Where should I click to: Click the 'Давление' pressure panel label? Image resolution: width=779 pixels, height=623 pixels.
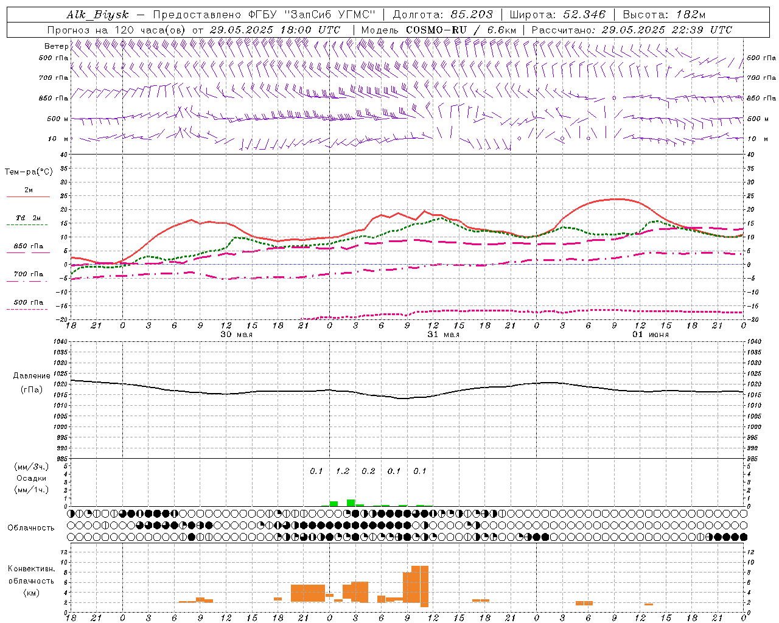pos(32,376)
